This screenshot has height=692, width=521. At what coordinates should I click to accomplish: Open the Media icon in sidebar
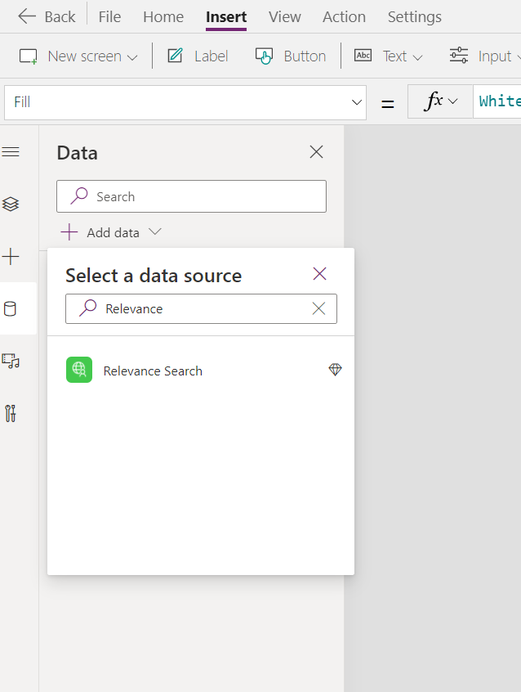(11, 361)
